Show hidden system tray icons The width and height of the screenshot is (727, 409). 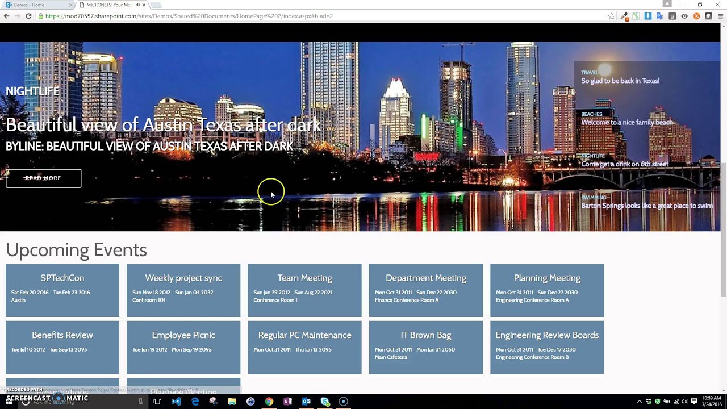point(639,401)
